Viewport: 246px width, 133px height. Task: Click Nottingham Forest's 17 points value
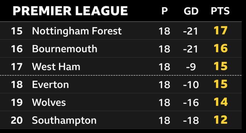tap(220, 31)
